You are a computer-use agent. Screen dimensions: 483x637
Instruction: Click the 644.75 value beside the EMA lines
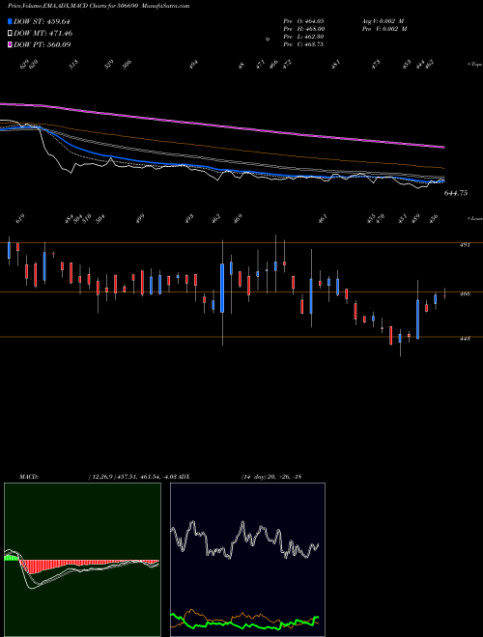tap(456, 193)
